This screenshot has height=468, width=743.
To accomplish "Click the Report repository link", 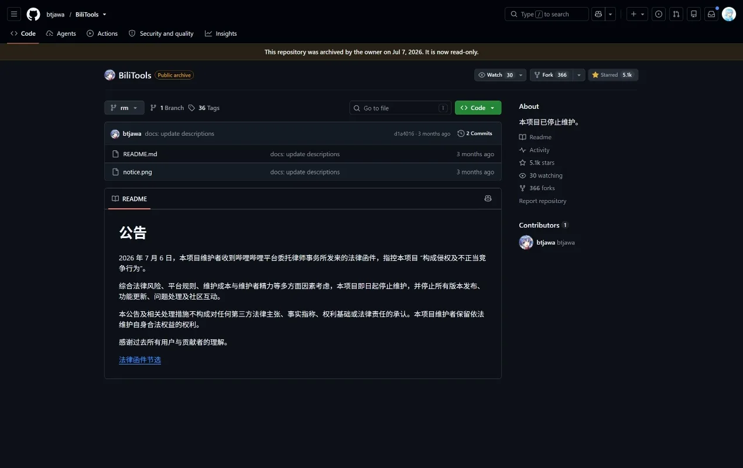I will (x=543, y=201).
